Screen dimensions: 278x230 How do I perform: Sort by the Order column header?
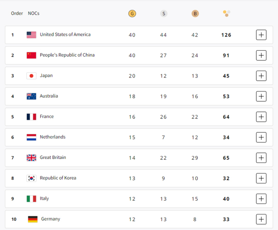click(x=17, y=13)
